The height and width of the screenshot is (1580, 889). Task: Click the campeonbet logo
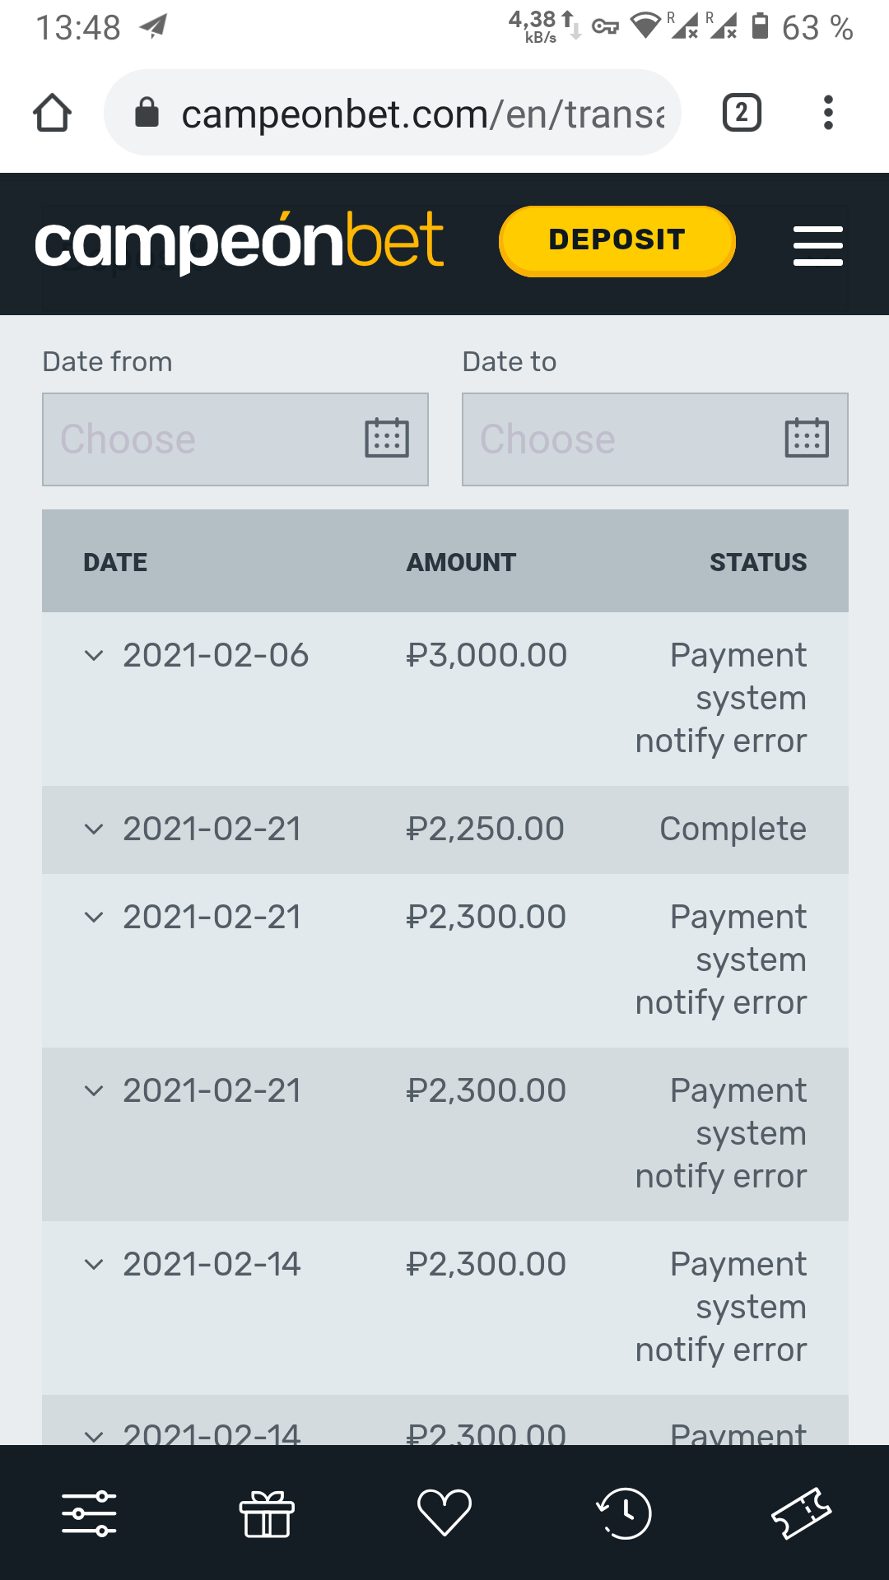click(x=239, y=241)
